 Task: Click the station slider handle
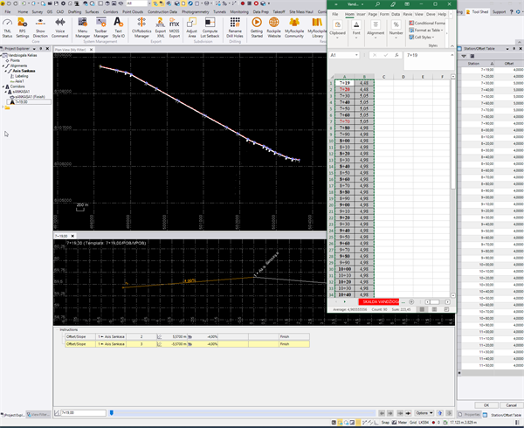pyautogui.click(x=111, y=412)
